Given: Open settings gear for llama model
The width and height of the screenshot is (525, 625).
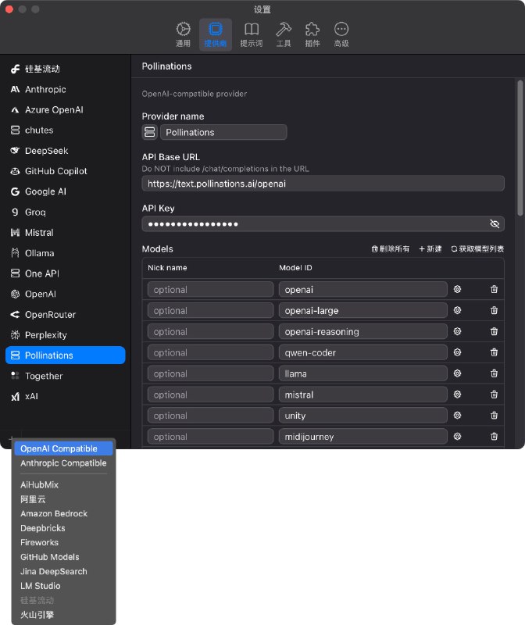Looking at the screenshot, I should click(457, 373).
